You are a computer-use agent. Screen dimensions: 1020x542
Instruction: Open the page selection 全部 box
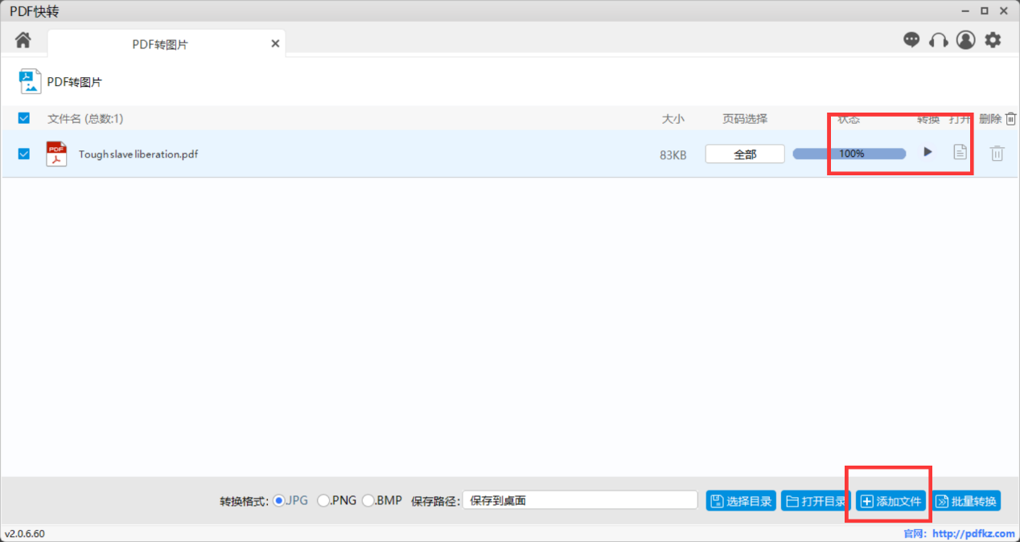[x=745, y=154]
